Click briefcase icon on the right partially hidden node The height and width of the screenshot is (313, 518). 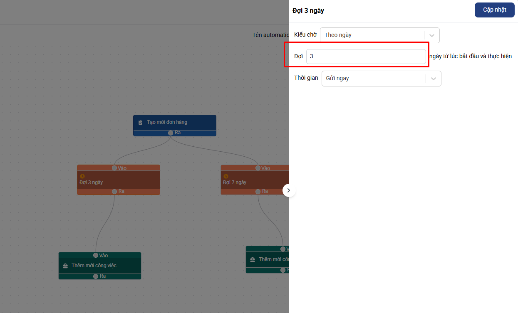coord(253,259)
